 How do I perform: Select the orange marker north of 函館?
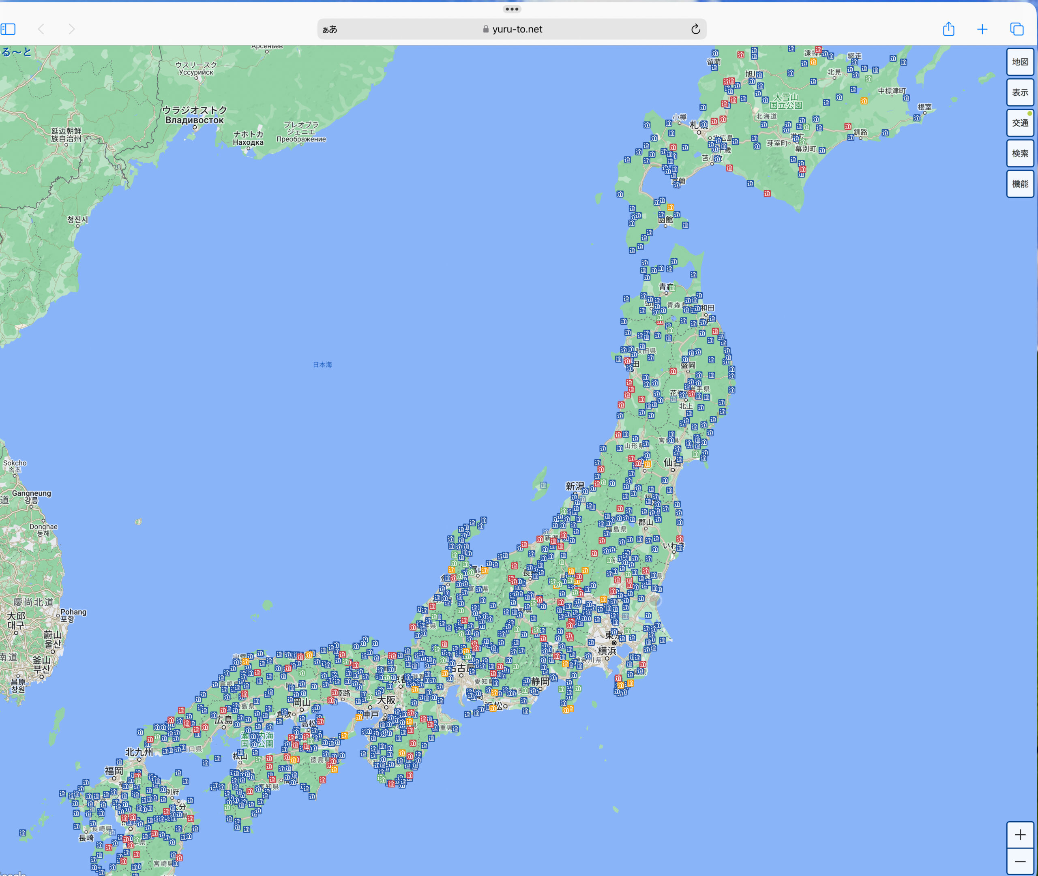[x=671, y=207]
